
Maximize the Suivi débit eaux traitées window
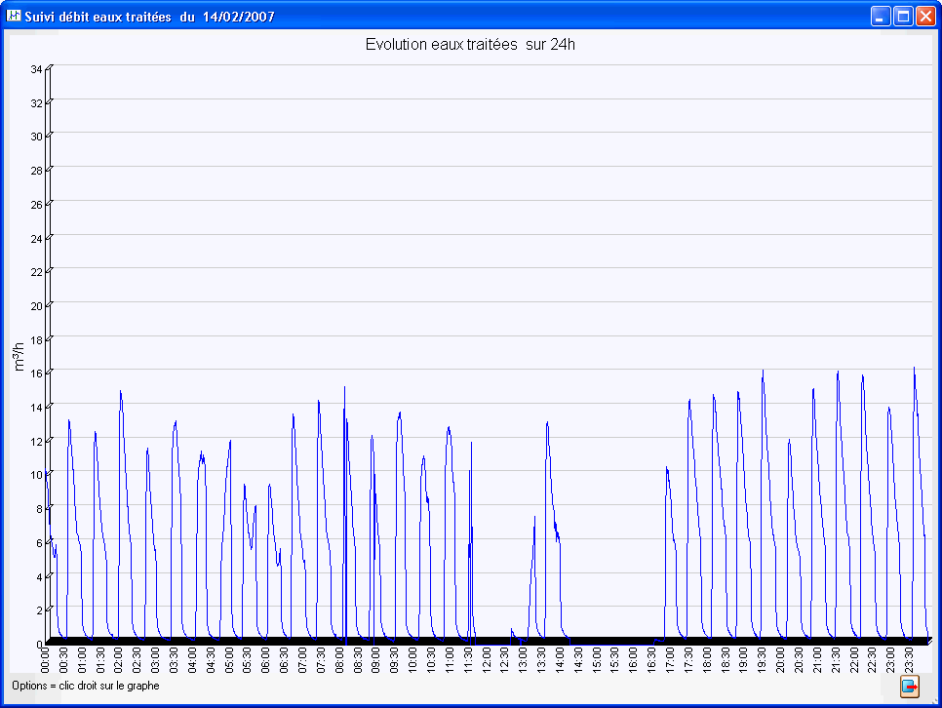coord(903,16)
